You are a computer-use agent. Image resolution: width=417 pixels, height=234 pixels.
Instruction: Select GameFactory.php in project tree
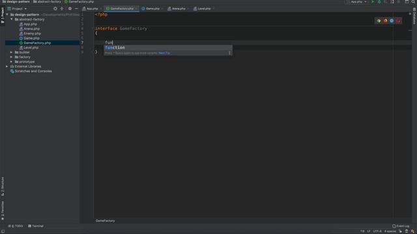click(37, 43)
